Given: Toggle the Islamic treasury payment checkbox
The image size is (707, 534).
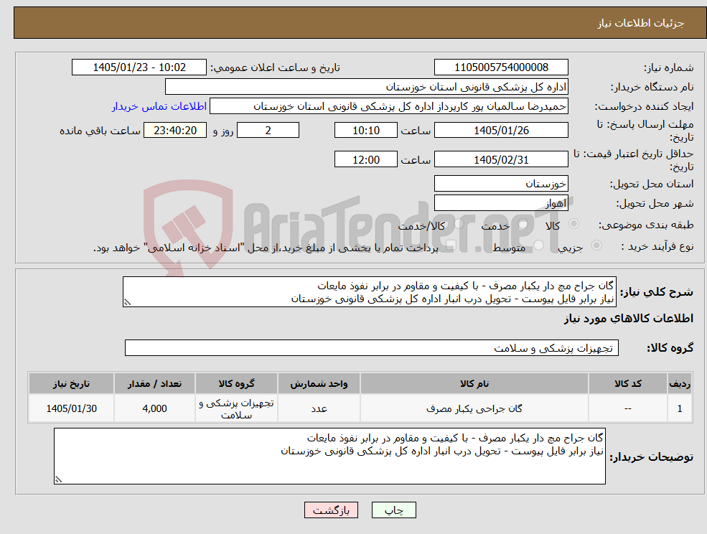Looking at the screenshot, I should 449,245.
